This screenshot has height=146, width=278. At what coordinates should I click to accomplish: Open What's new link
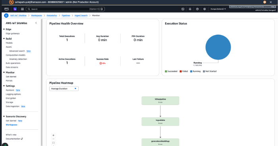click(x=11, y=135)
